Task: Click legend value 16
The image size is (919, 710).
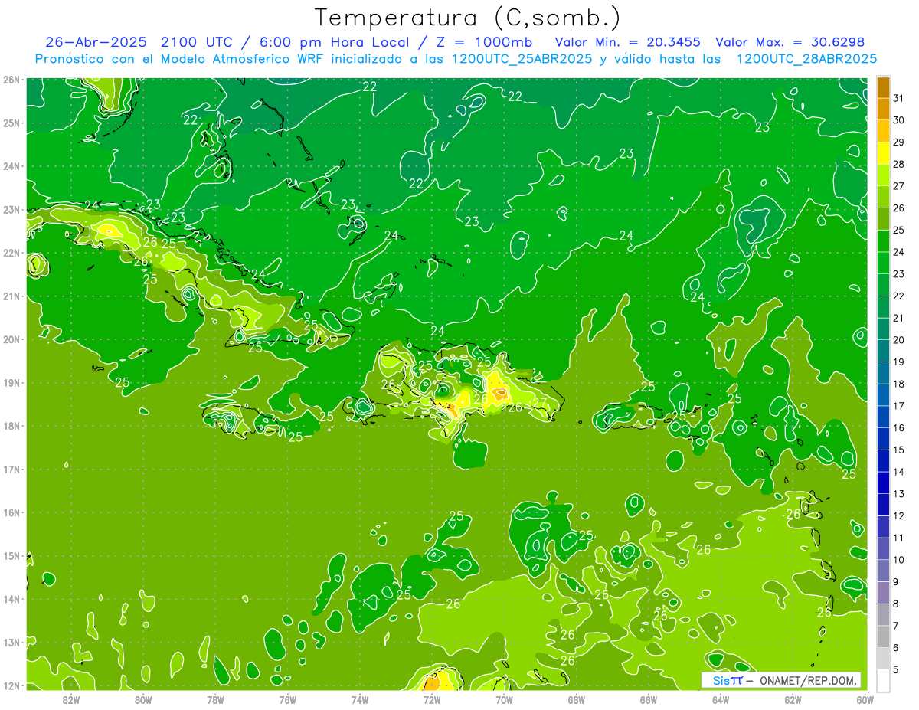Action: tap(899, 428)
